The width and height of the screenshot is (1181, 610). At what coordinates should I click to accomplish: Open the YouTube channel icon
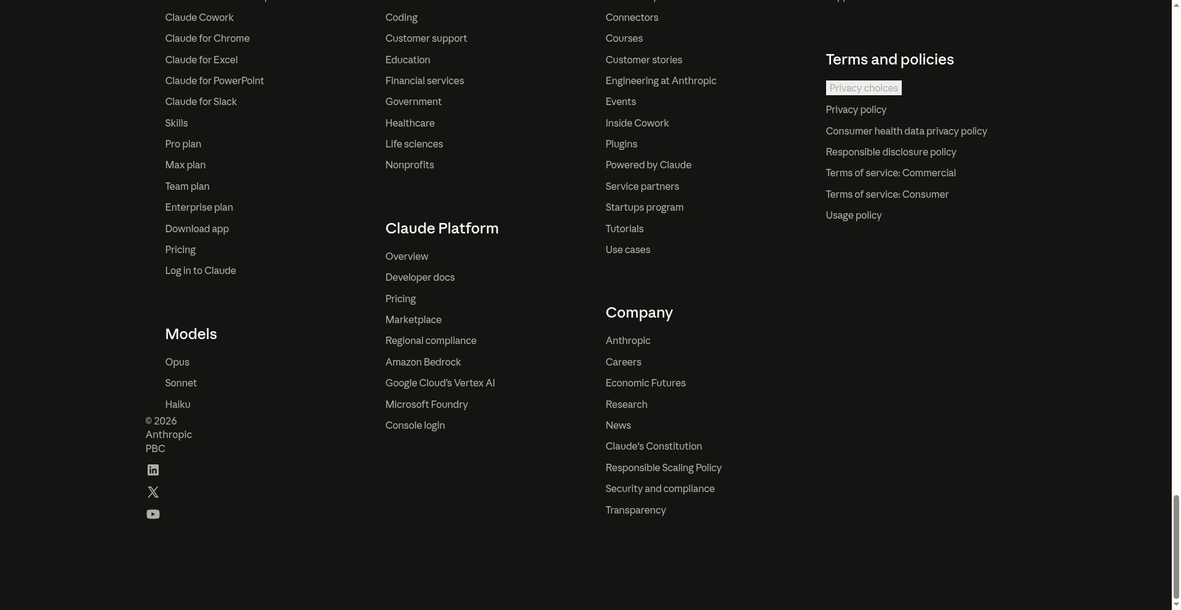153,514
